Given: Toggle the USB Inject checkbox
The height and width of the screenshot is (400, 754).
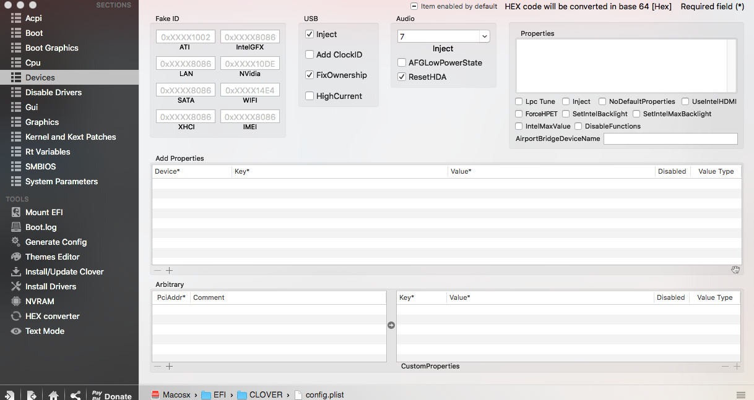Looking at the screenshot, I should (x=310, y=35).
